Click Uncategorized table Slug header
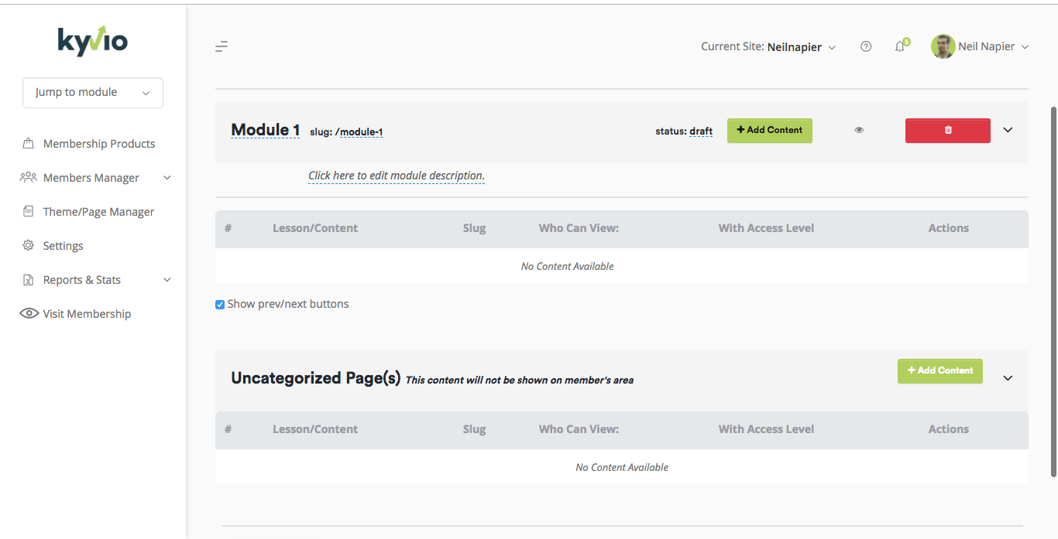1058x539 pixels. click(474, 429)
